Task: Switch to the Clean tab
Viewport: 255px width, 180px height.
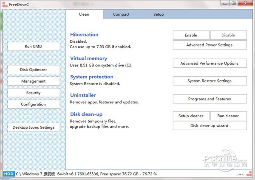Action: pyautogui.click(x=84, y=14)
